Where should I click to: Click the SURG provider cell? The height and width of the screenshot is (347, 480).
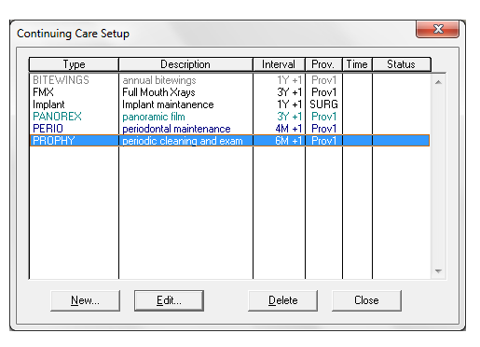coord(323,104)
